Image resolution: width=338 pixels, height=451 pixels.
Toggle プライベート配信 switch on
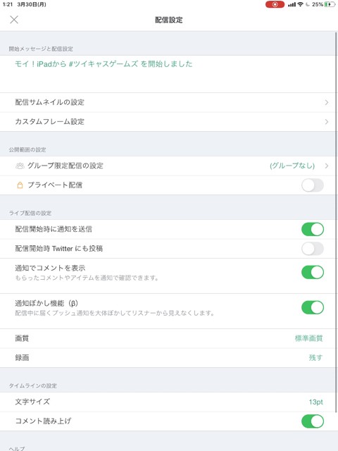pyautogui.click(x=313, y=185)
